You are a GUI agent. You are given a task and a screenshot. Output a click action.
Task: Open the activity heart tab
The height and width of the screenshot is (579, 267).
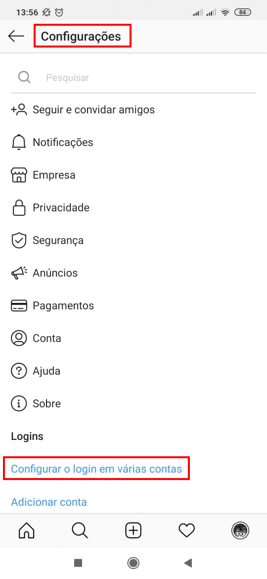pos(186,531)
